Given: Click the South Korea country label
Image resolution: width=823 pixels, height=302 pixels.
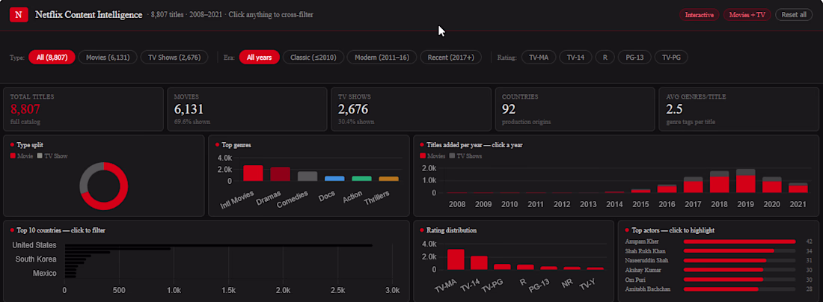Looking at the screenshot, I should click(36, 259).
